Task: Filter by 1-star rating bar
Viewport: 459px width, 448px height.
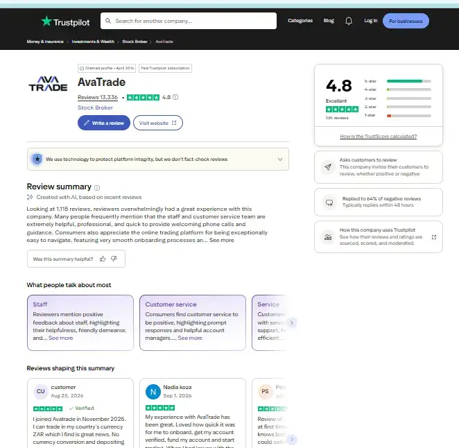Action: [x=397, y=115]
